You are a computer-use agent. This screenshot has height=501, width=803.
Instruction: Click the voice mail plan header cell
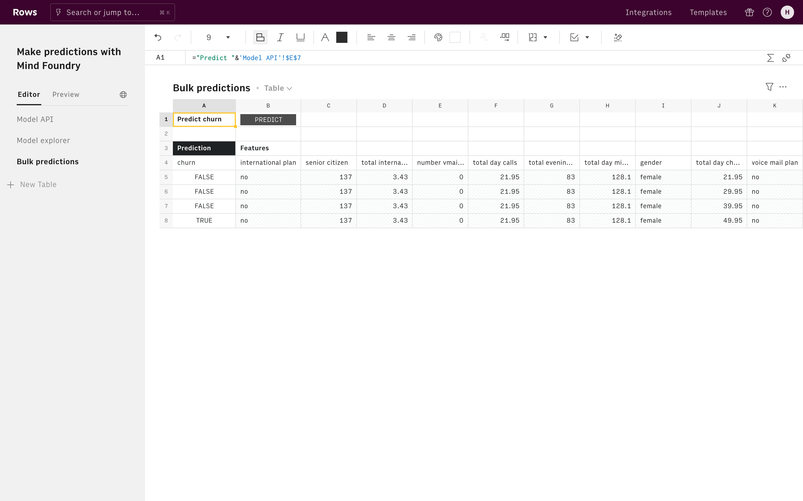(x=775, y=163)
